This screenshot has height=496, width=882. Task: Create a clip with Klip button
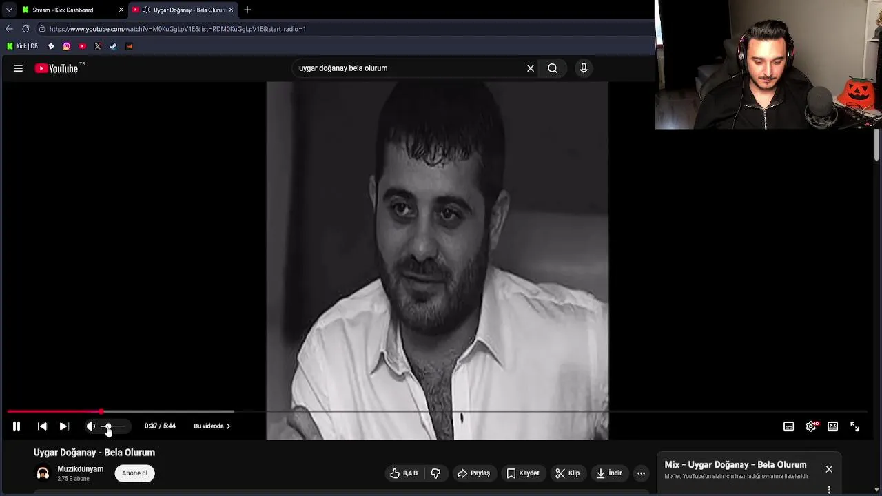568,473
